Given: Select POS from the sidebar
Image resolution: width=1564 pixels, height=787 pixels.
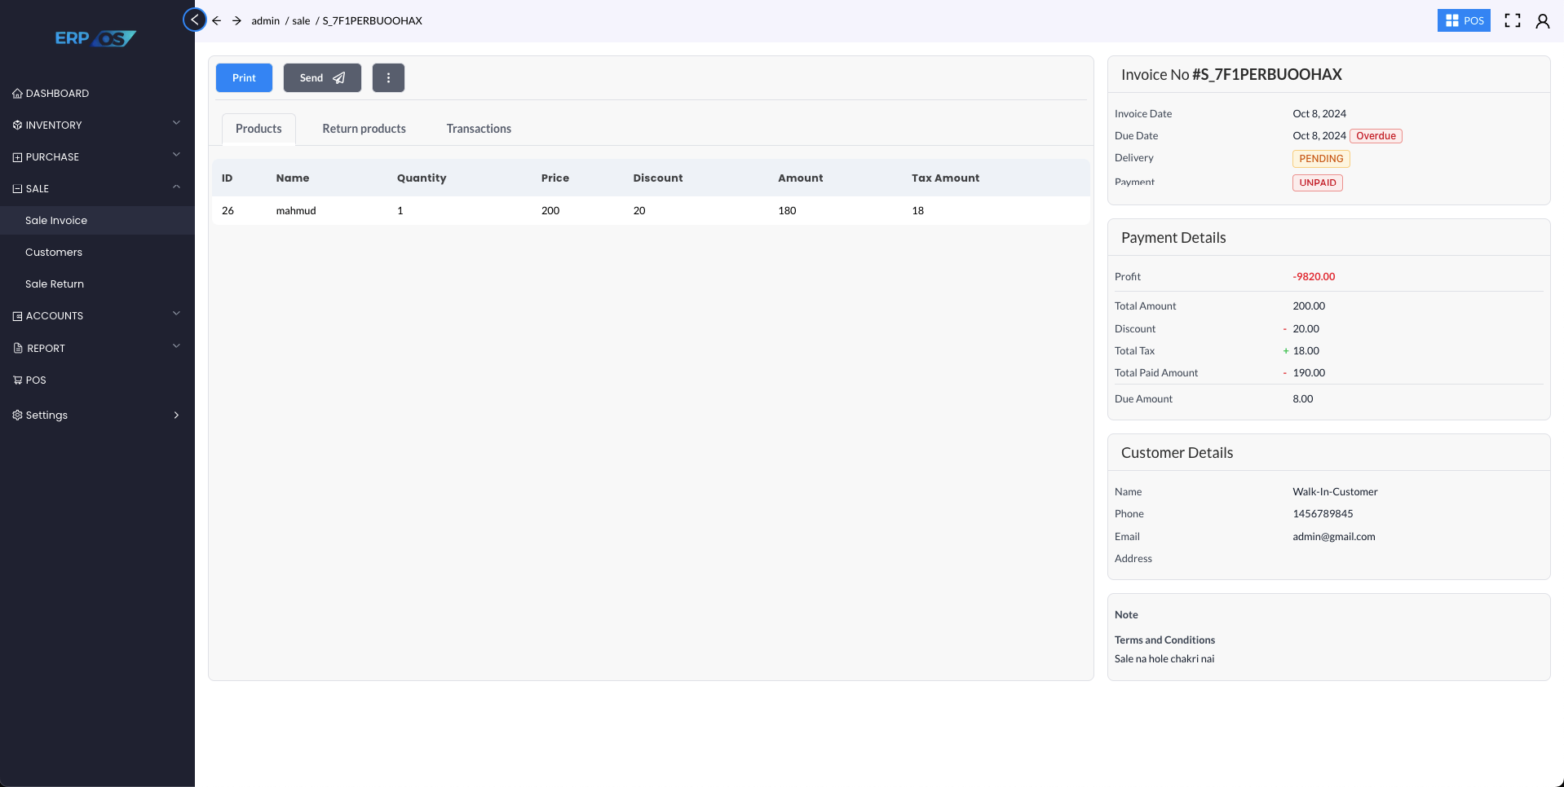Looking at the screenshot, I should click(36, 380).
